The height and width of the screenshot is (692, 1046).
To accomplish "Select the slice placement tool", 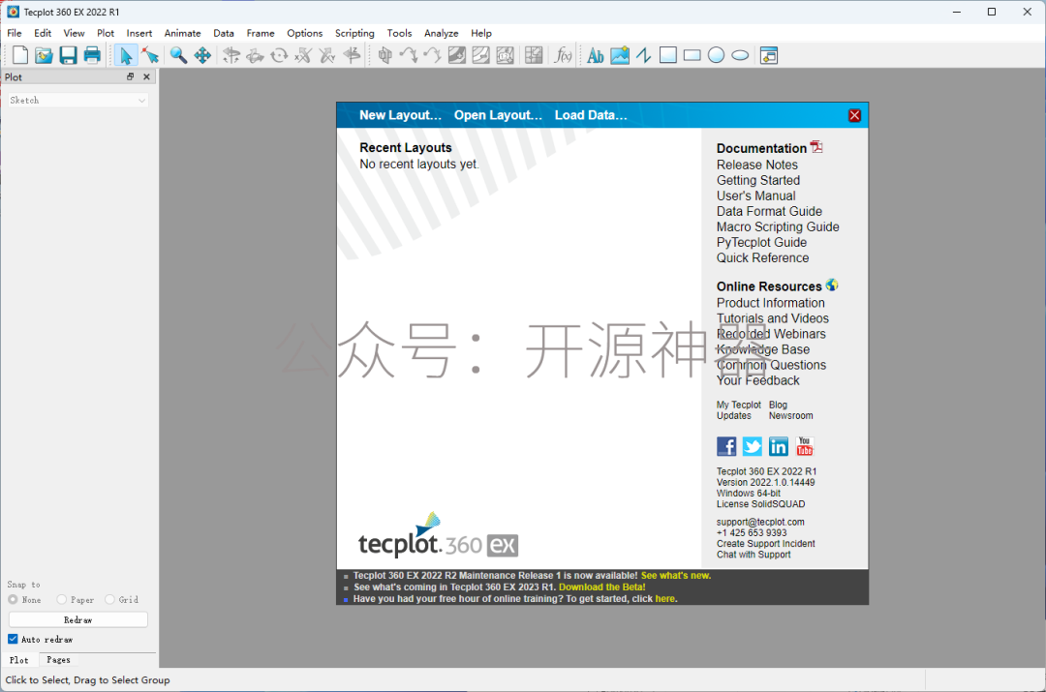I will click(385, 55).
